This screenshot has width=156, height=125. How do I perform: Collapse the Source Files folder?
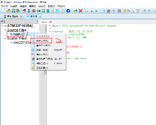coord(5,30)
